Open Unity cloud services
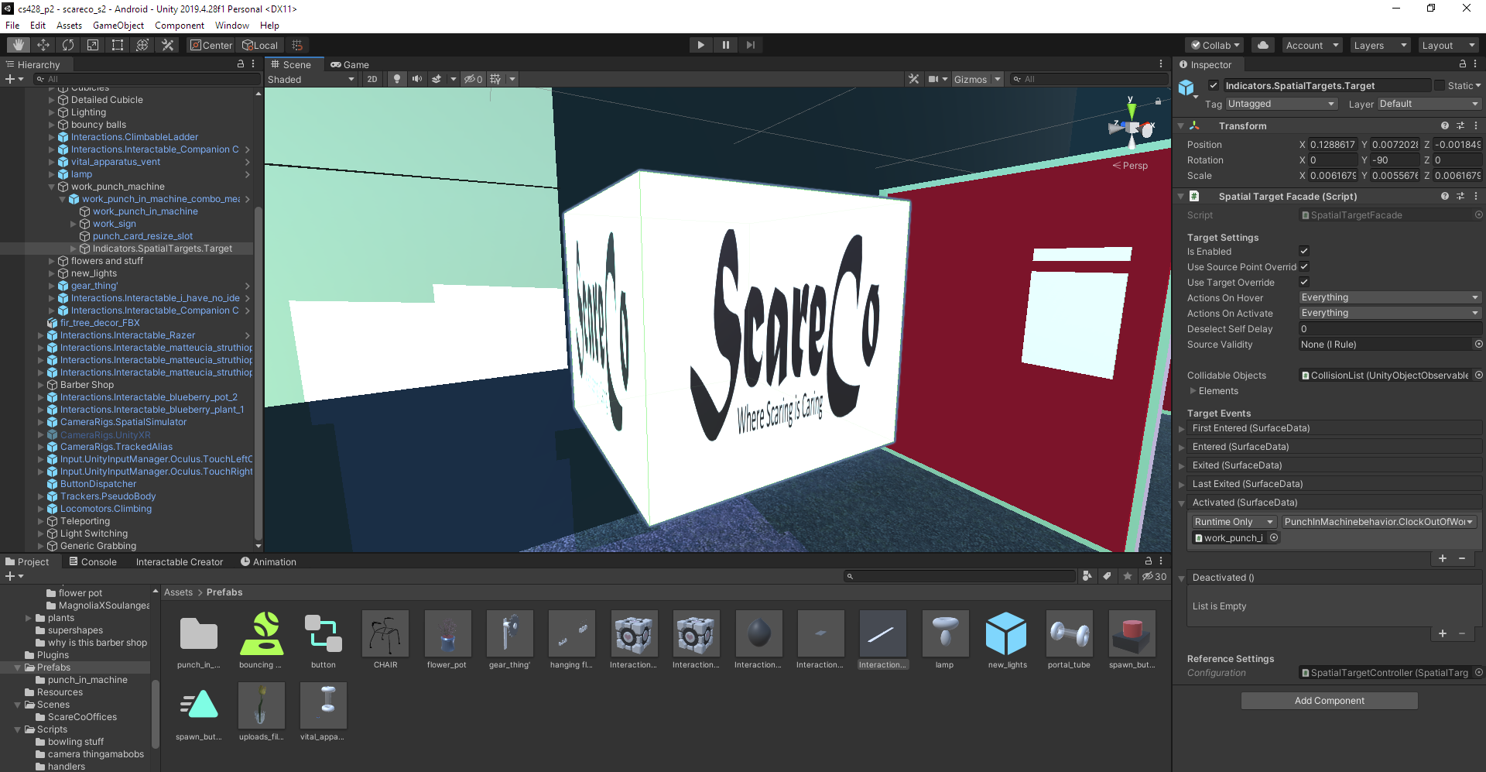Viewport: 1486px width, 772px height. click(x=1263, y=45)
